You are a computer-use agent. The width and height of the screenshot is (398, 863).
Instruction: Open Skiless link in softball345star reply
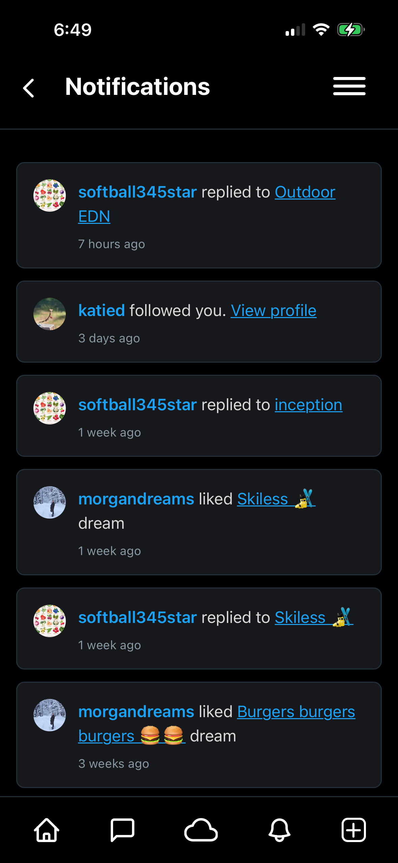click(314, 617)
